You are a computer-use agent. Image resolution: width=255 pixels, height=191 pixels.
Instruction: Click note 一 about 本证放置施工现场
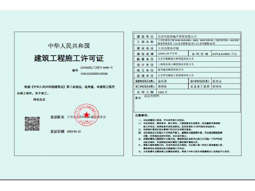[162, 120]
